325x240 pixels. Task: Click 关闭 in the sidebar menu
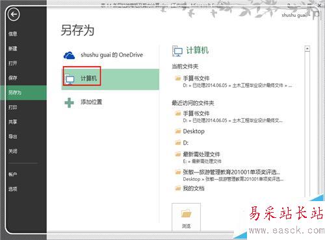tap(13, 151)
